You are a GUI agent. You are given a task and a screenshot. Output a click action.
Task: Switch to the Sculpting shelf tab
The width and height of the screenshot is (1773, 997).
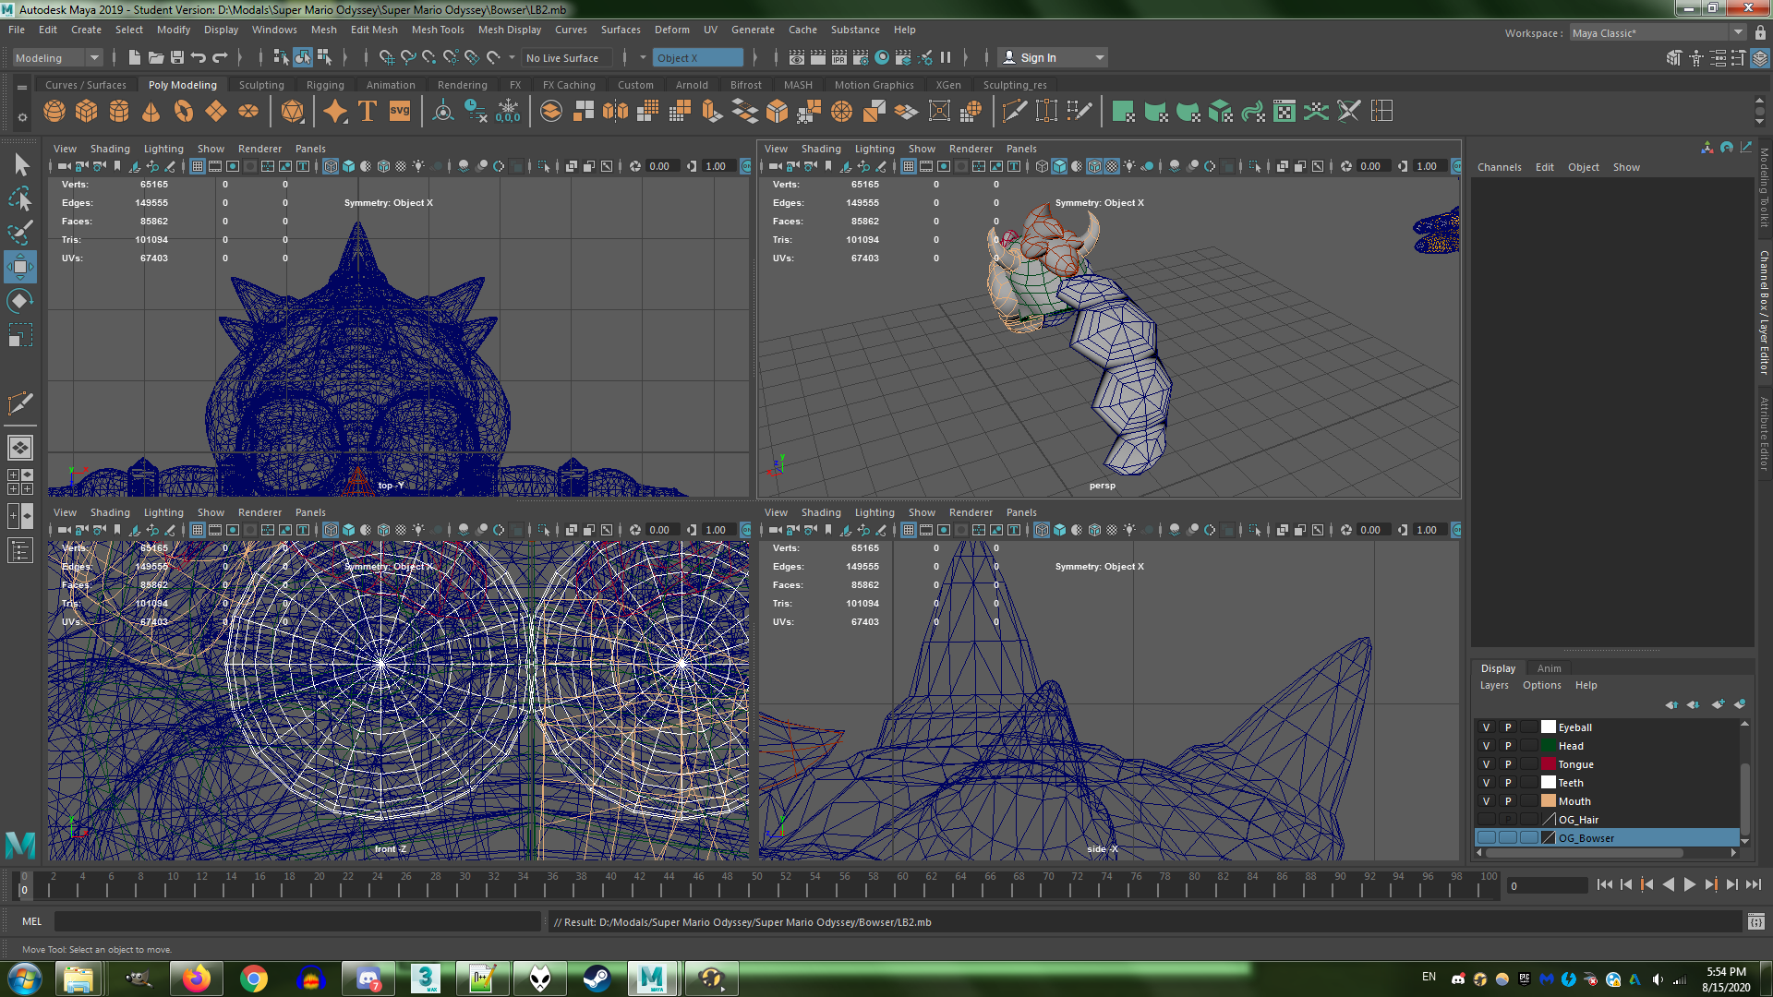261,85
